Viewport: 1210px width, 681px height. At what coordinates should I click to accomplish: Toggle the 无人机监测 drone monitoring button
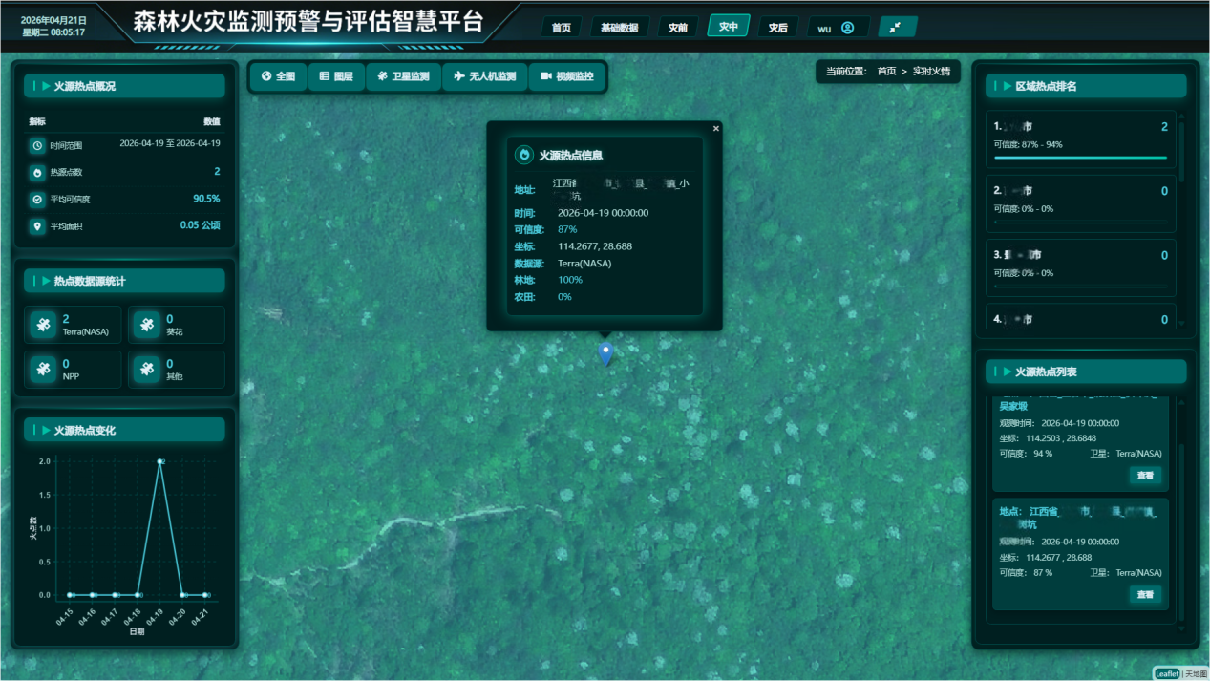(x=485, y=76)
